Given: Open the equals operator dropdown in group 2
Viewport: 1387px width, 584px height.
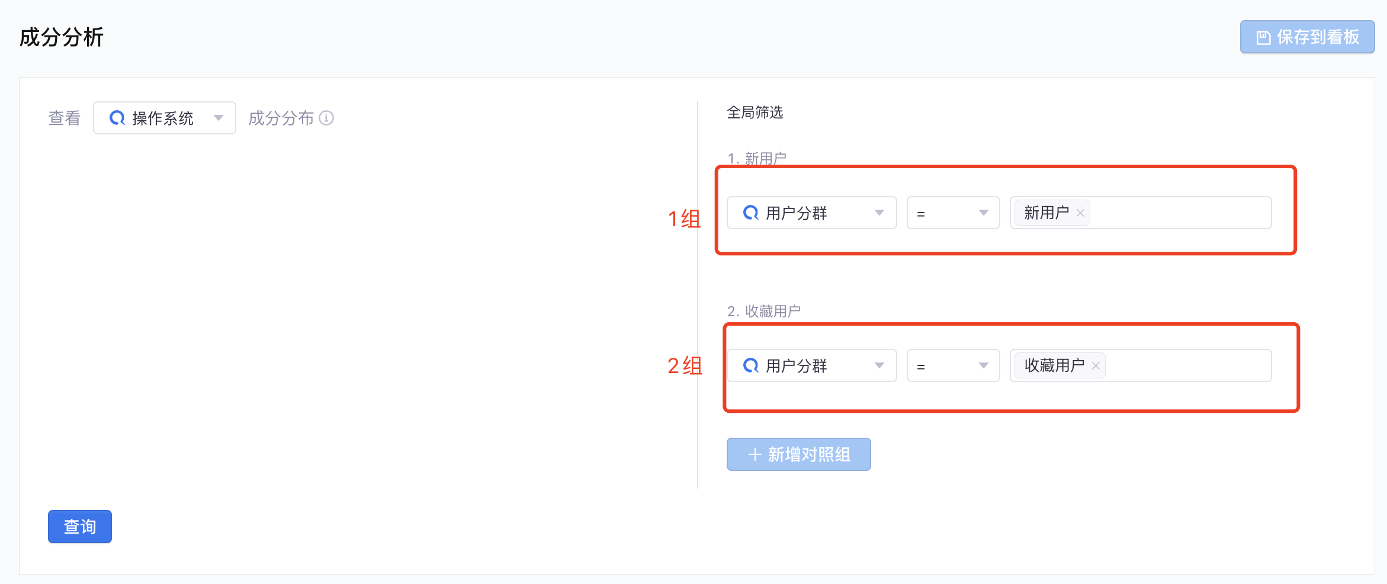Looking at the screenshot, I should (x=953, y=365).
